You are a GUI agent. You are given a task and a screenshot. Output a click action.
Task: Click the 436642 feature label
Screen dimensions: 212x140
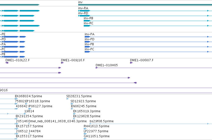[x=22, y=106]
